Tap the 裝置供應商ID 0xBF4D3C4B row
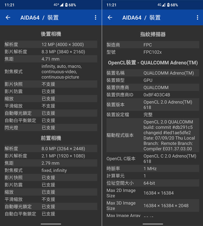The height and width of the screenshot is (226, 203). 153,95
